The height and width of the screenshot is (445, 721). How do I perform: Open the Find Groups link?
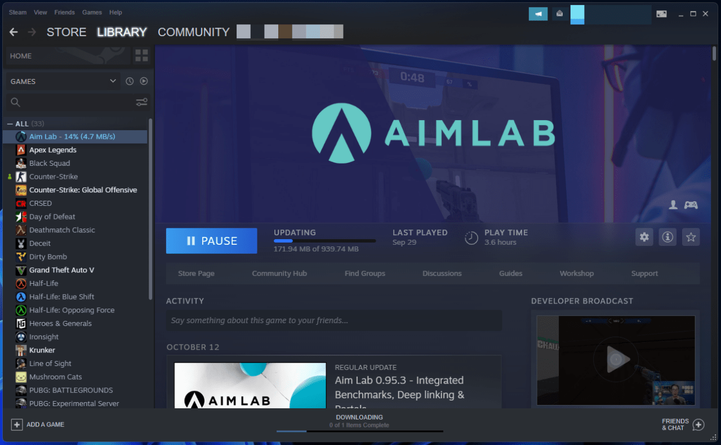click(365, 274)
